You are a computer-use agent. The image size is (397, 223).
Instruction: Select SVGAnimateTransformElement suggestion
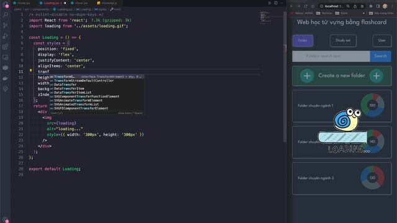pos(97,100)
